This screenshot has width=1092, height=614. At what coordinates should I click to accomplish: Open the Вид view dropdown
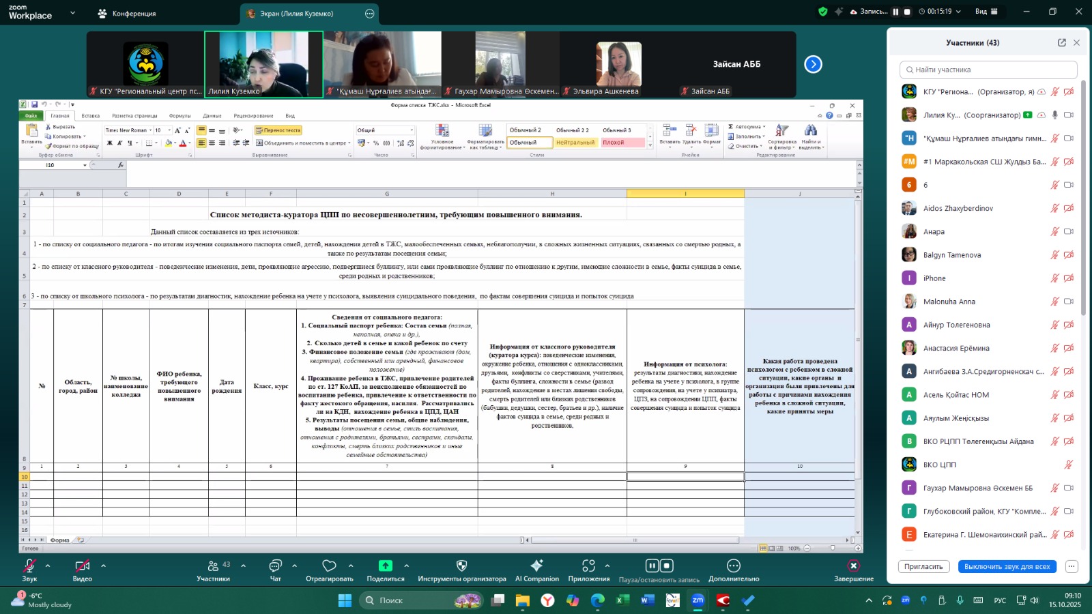click(x=986, y=12)
